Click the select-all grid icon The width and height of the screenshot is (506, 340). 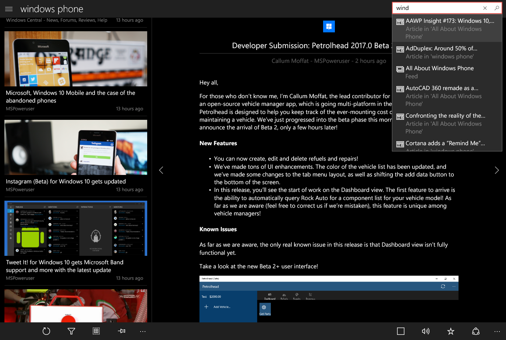[x=96, y=331]
